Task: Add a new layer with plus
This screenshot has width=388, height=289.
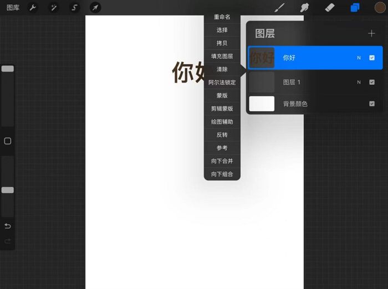Action: point(371,33)
